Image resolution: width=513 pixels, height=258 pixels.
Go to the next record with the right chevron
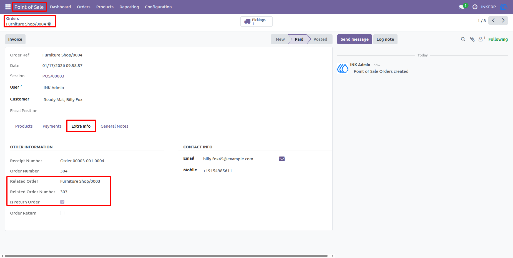click(x=503, y=20)
